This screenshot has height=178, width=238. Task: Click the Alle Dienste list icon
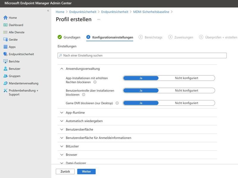5,32
